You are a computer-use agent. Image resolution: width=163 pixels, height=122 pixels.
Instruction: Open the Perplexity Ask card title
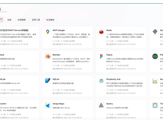[x=113, y=79]
